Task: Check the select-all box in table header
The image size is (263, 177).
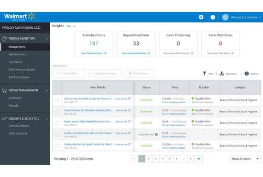Action: pos(57,87)
